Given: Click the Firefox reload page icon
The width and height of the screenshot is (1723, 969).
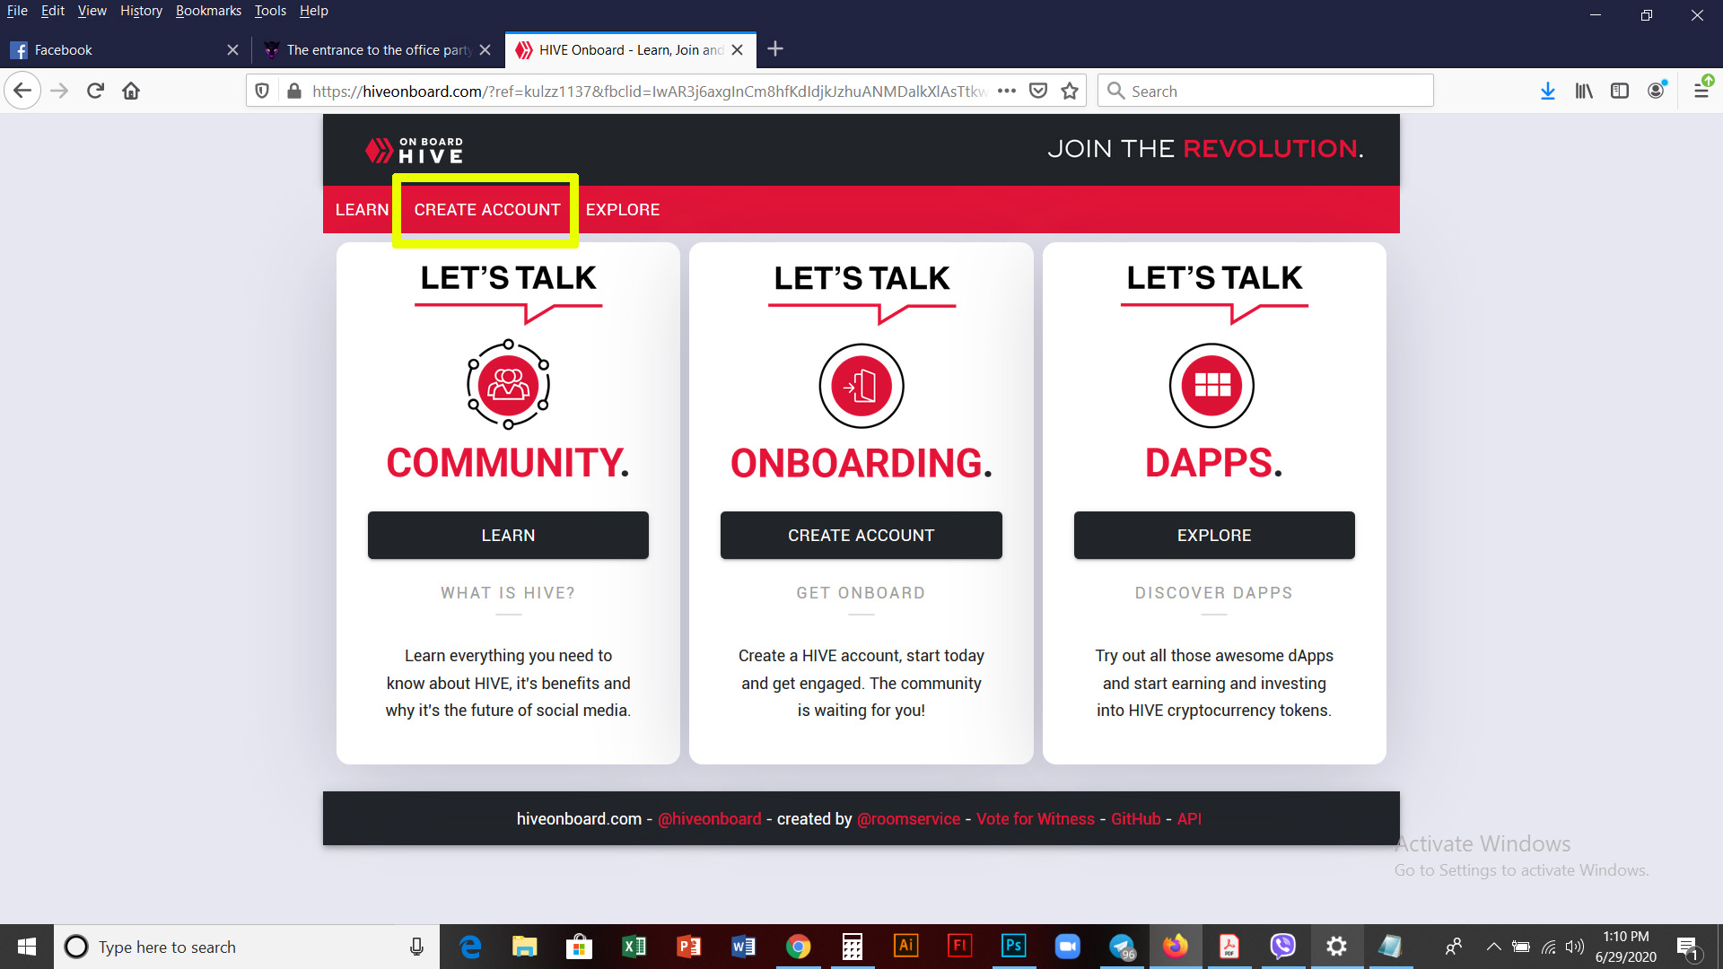Looking at the screenshot, I should 96,91.
